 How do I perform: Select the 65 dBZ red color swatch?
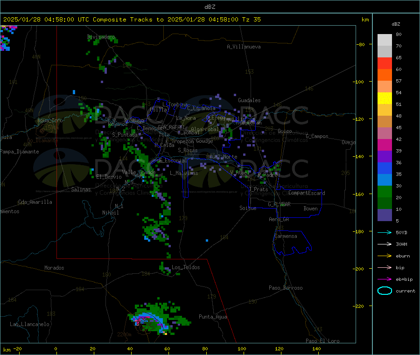(385, 63)
